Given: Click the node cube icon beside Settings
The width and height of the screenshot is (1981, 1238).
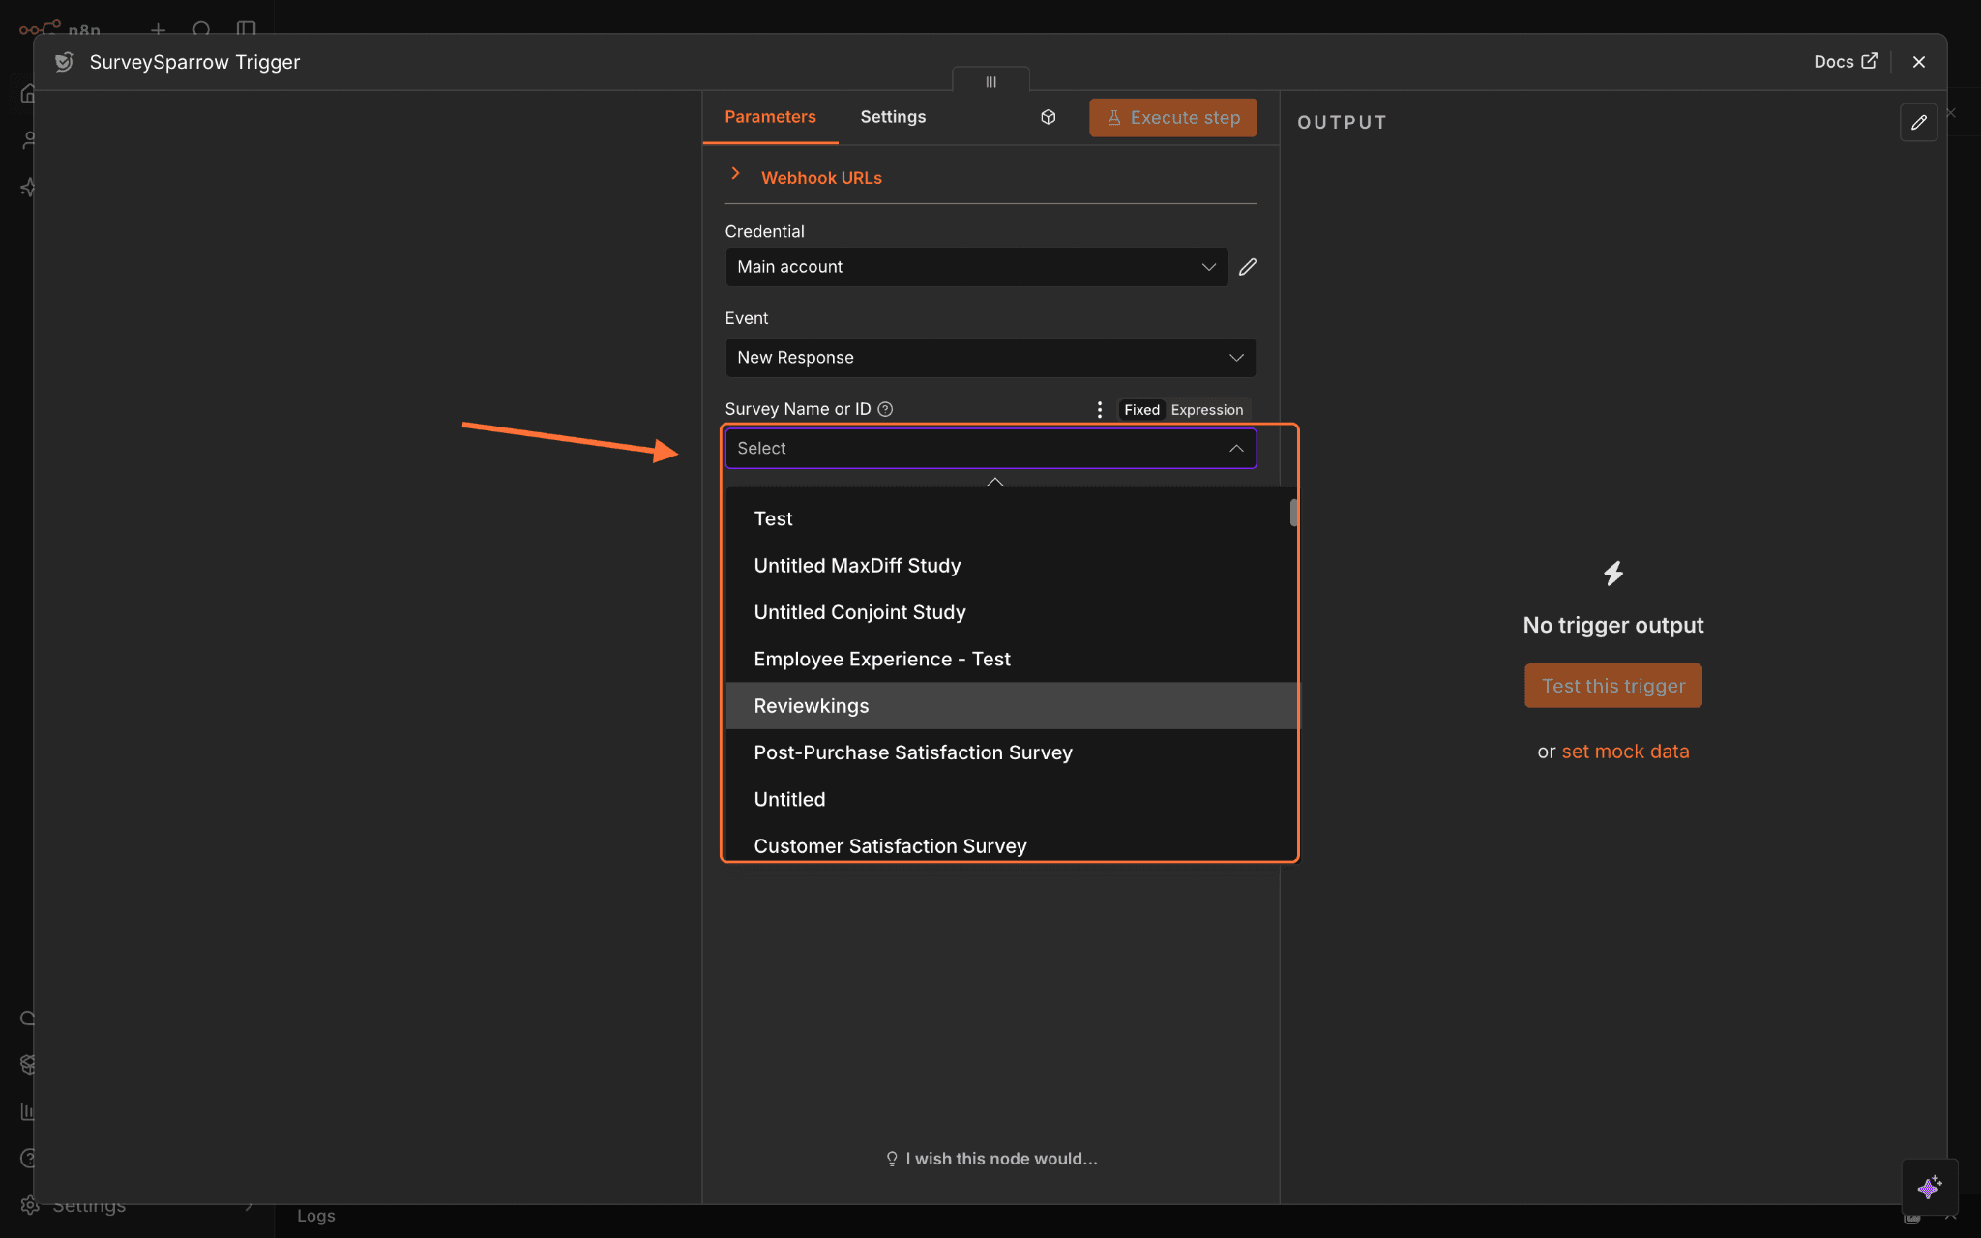Looking at the screenshot, I should 1048,117.
